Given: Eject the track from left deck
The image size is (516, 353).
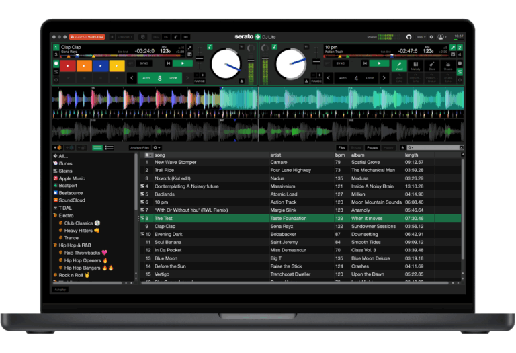Looking at the screenshot, I should [242, 81].
